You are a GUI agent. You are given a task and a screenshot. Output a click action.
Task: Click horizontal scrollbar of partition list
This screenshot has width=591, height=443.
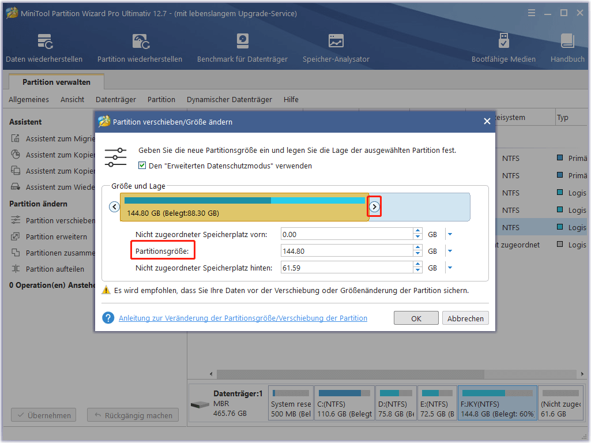(x=350, y=374)
